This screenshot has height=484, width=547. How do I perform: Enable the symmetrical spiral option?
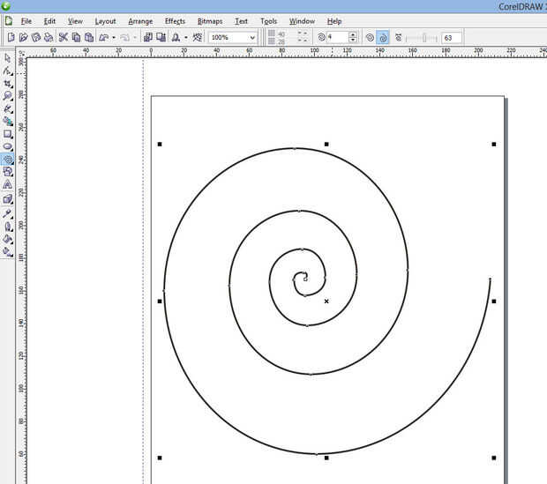click(371, 38)
